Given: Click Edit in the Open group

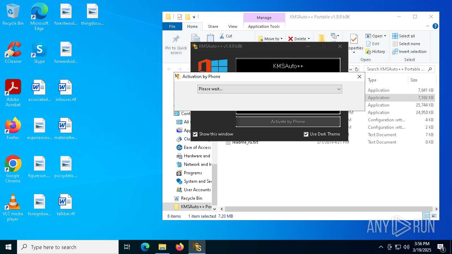Looking at the screenshot, I should coord(373,44).
